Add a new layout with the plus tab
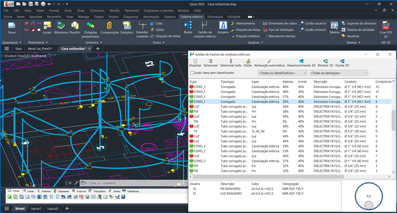The image size is (397, 213). 67,209
